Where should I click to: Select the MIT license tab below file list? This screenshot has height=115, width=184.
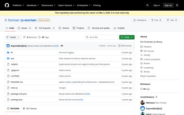tap(30, 109)
